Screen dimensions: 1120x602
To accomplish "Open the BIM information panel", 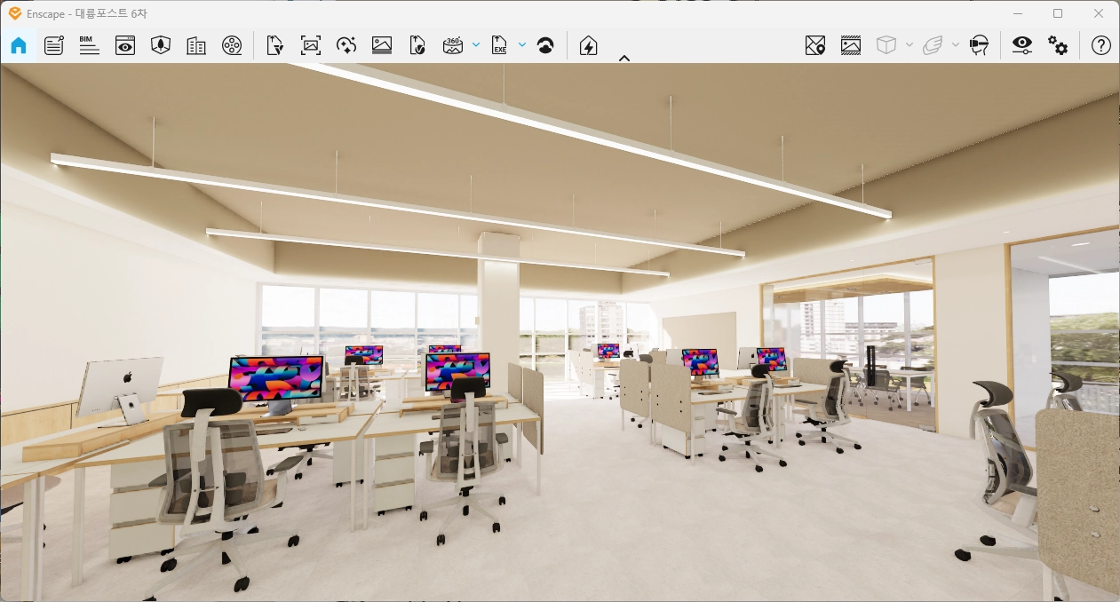I will pyautogui.click(x=89, y=45).
